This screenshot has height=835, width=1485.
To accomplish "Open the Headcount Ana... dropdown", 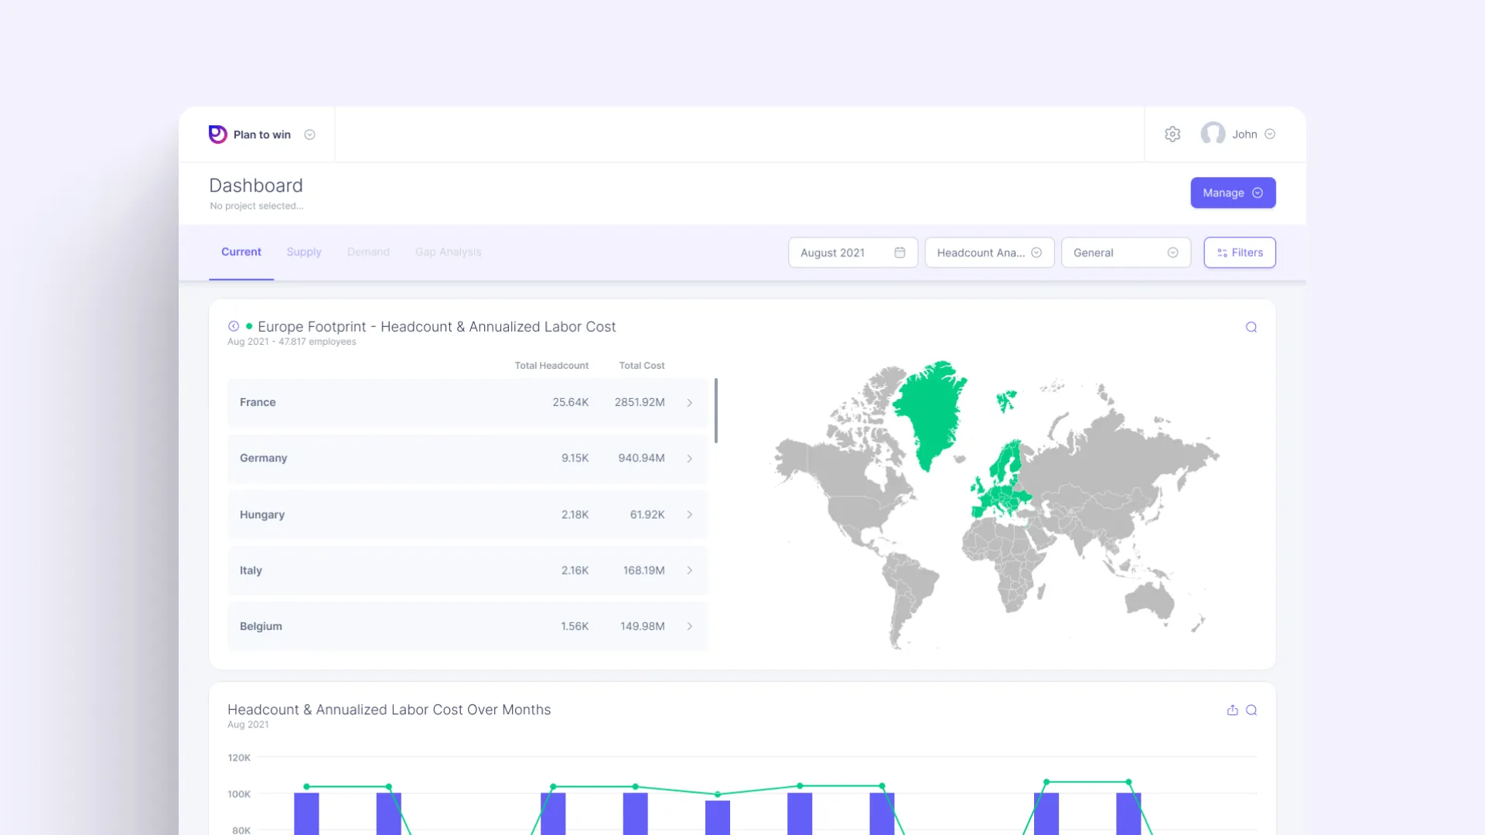I will click(989, 253).
